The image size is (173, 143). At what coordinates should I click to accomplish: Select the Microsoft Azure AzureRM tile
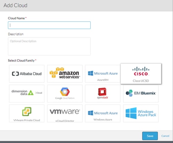click(103, 74)
